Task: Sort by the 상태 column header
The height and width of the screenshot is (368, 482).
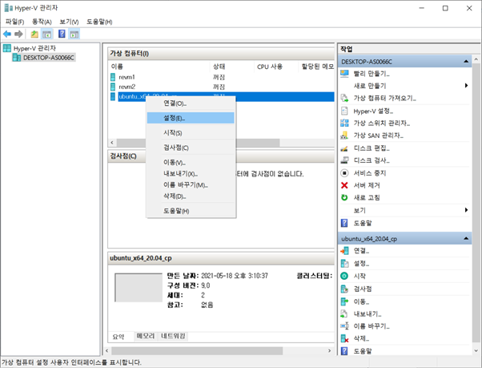Action: coord(232,67)
